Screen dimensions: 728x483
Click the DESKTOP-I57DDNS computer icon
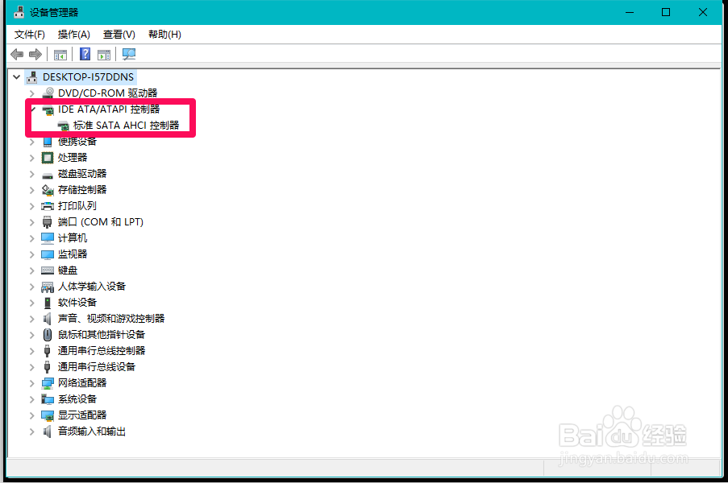click(31, 77)
